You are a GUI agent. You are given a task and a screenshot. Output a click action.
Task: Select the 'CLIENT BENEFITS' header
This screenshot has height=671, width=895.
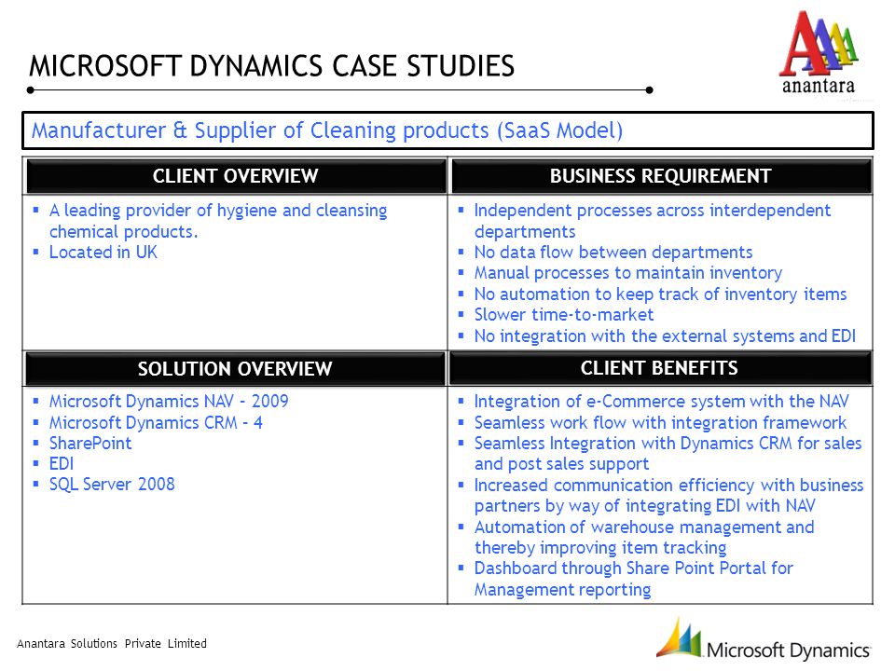(659, 368)
